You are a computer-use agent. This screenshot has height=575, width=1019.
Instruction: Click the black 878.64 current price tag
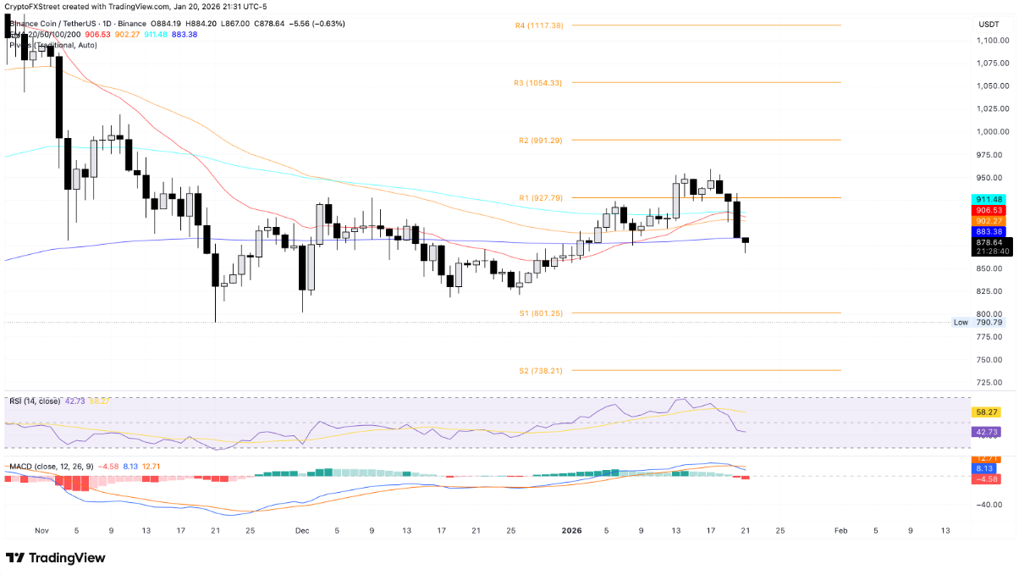pyautogui.click(x=988, y=243)
